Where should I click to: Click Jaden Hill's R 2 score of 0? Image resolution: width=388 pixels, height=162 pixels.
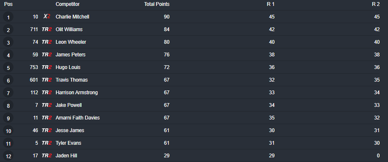coord(378,156)
